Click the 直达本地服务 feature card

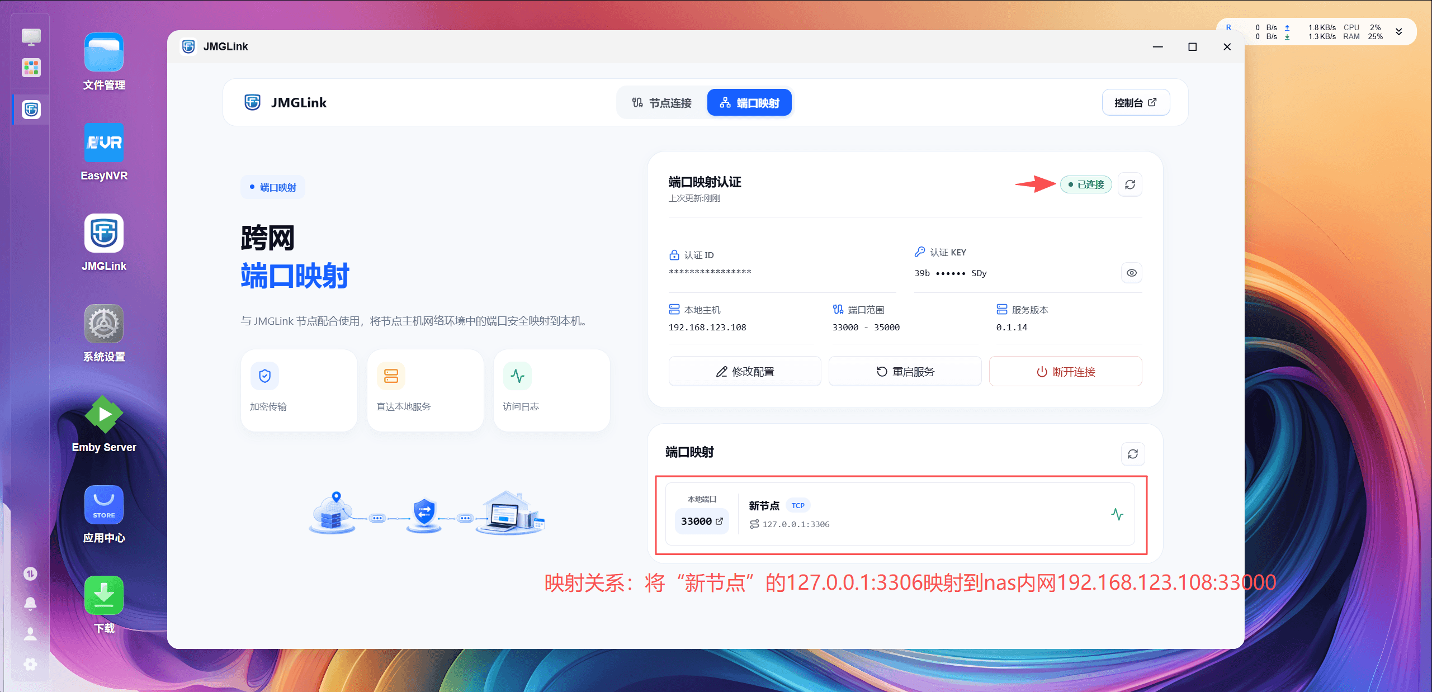(x=426, y=390)
